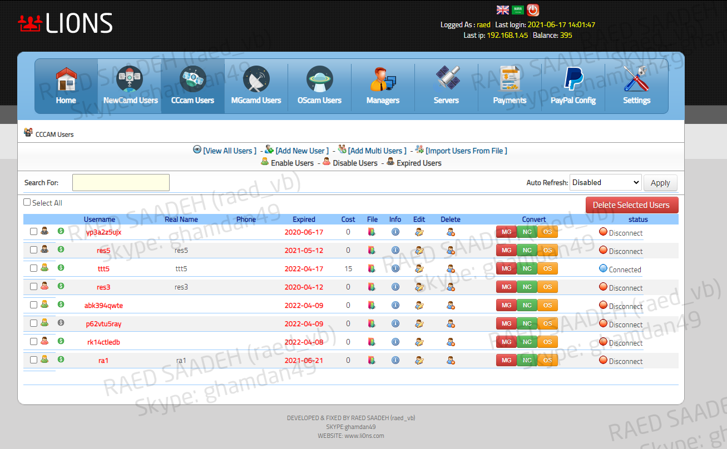
Task: Open the Home section
Action: (66, 86)
